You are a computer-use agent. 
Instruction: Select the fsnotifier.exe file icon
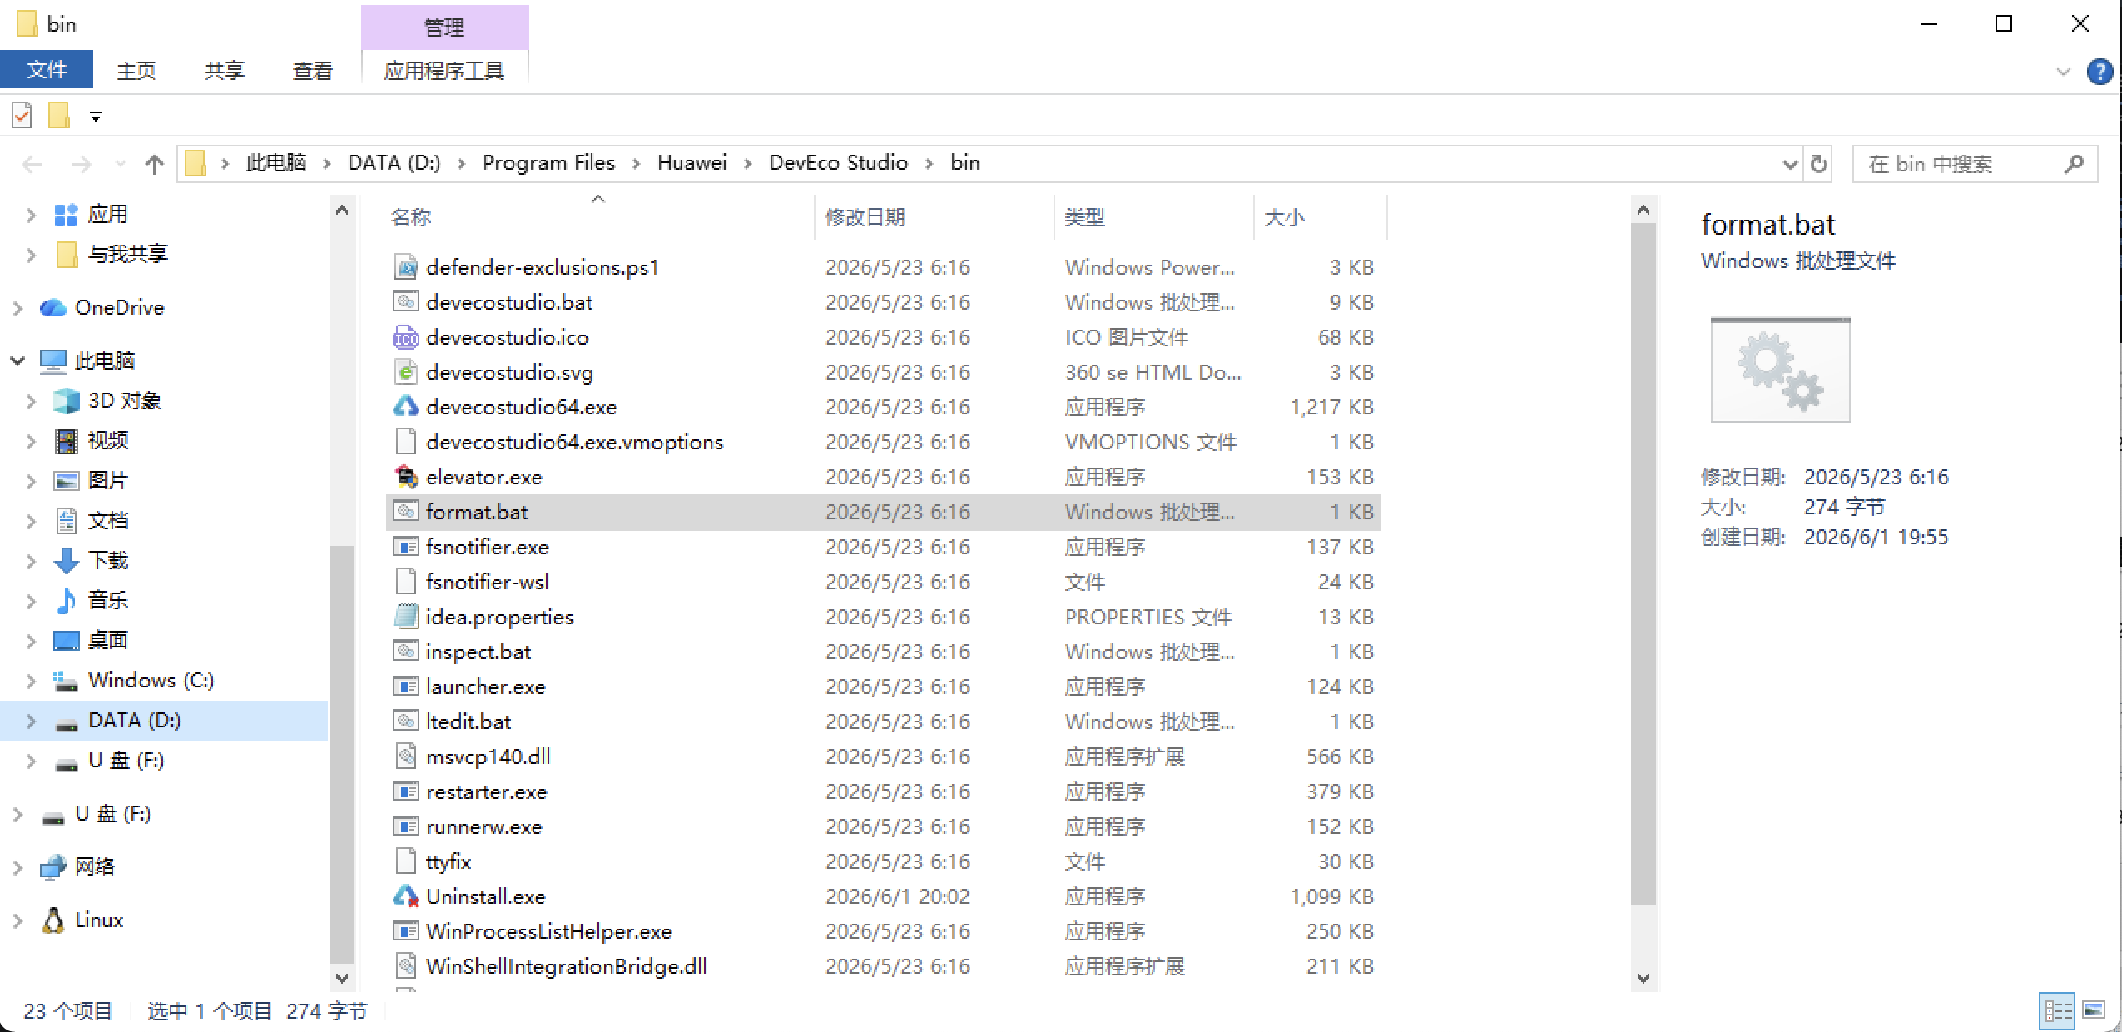pos(405,547)
